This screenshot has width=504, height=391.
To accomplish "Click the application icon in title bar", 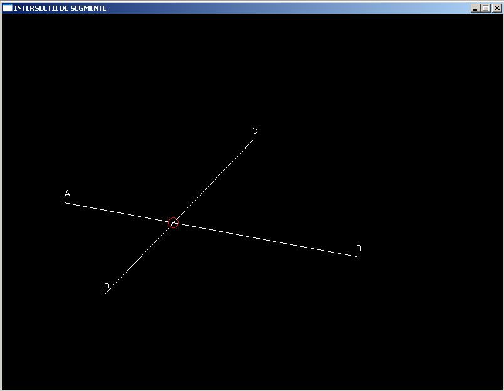I will [8, 8].
